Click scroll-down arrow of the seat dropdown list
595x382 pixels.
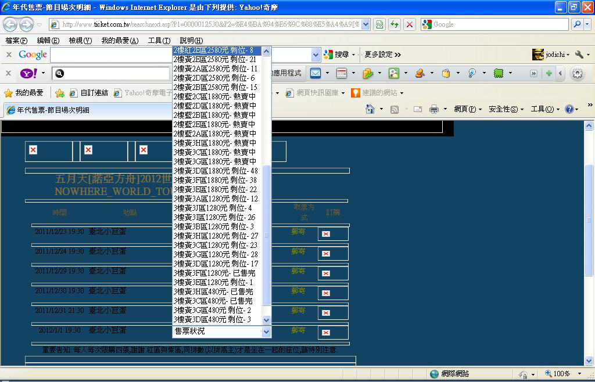point(266,320)
